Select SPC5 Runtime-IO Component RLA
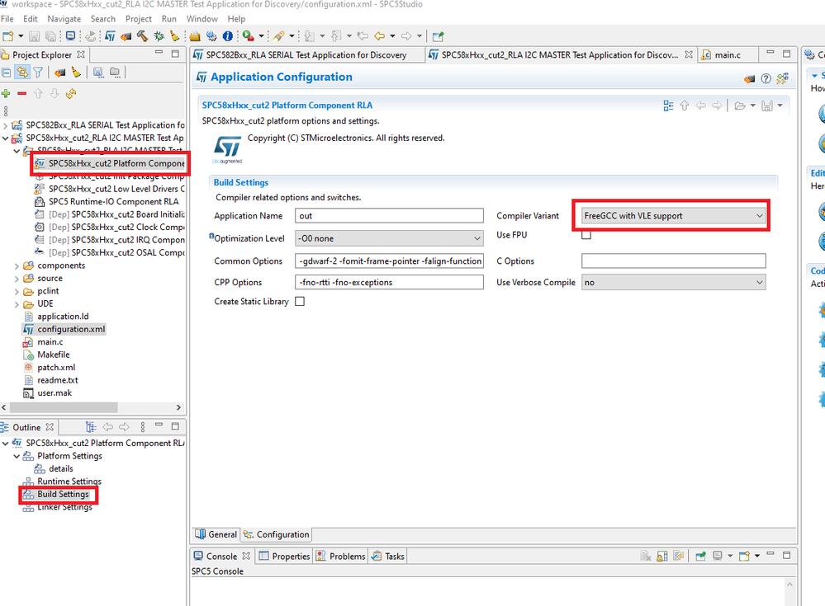Viewport: 825px width, 606px height. (x=114, y=202)
